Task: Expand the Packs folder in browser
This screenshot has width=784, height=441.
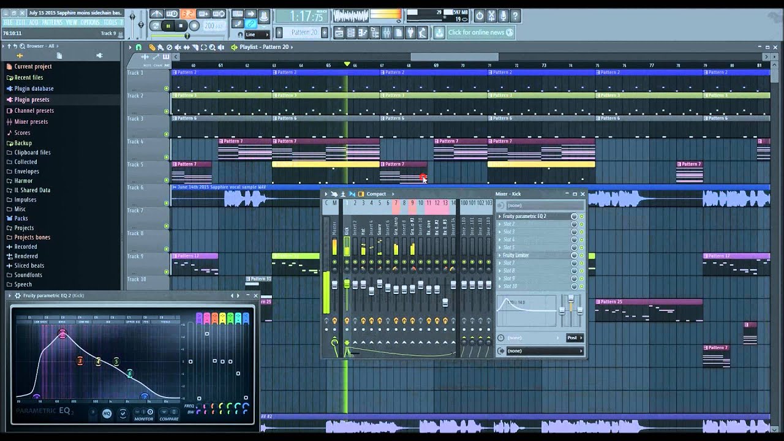Action: pyautogui.click(x=21, y=218)
